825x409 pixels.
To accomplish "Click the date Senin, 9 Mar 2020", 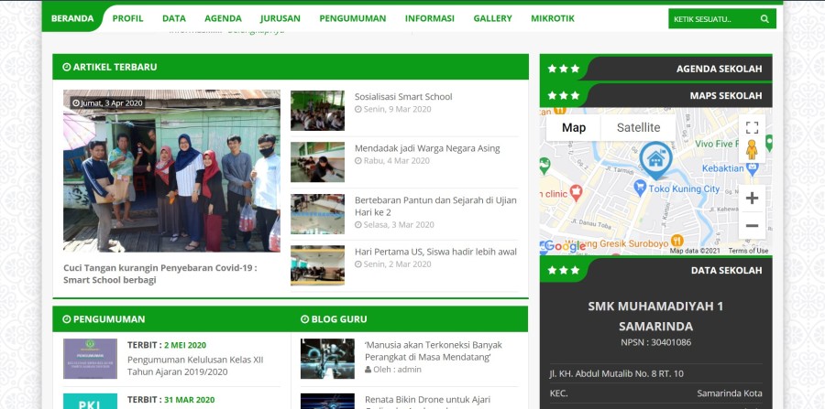I will [x=392, y=109].
